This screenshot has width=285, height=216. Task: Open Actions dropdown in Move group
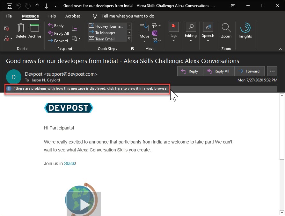click(x=156, y=41)
